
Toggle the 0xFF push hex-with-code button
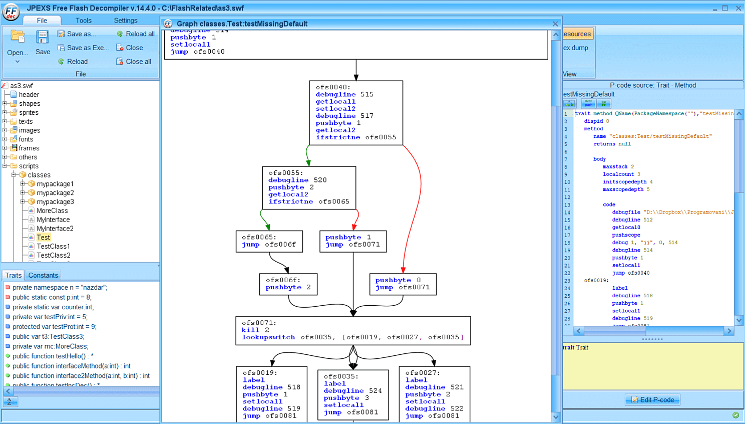point(588,104)
